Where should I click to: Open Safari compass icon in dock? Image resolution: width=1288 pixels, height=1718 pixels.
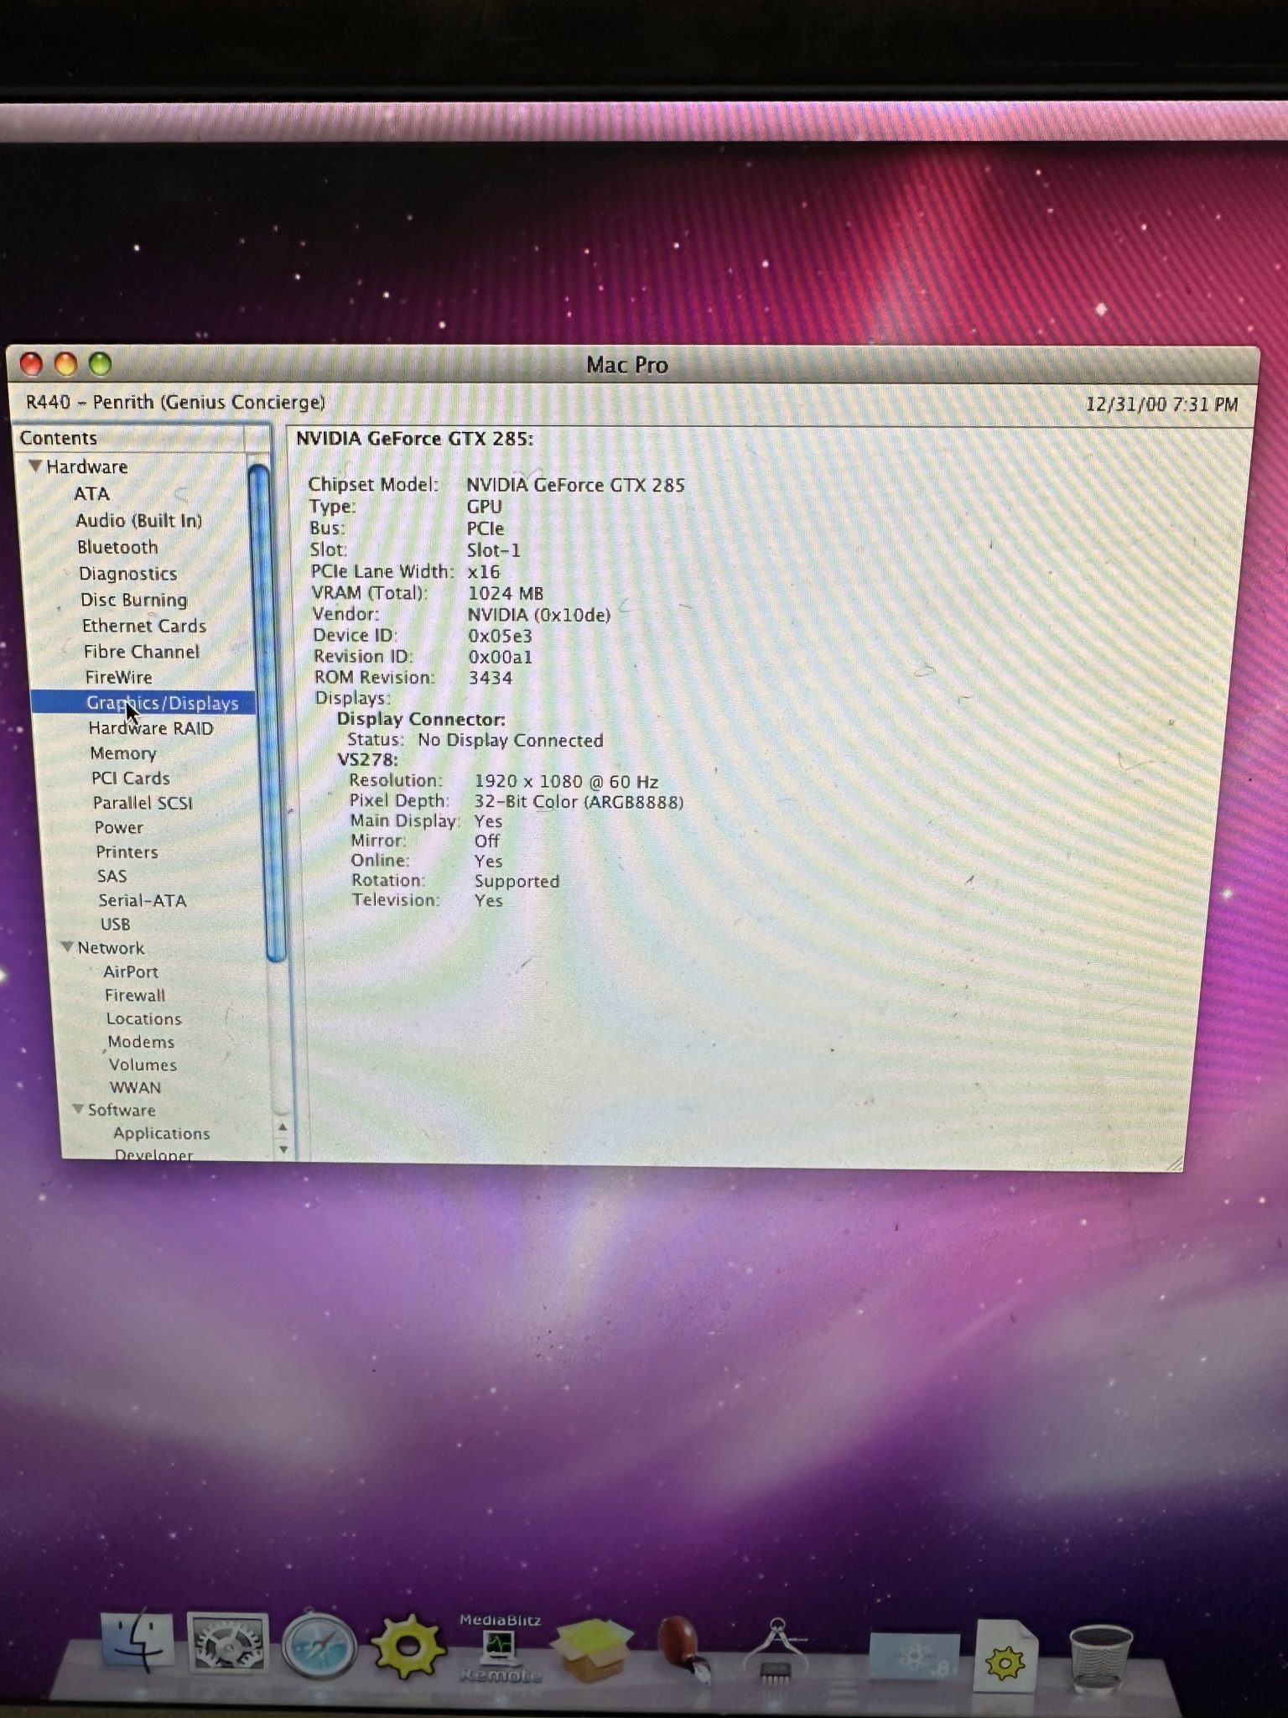click(x=319, y=1646)
